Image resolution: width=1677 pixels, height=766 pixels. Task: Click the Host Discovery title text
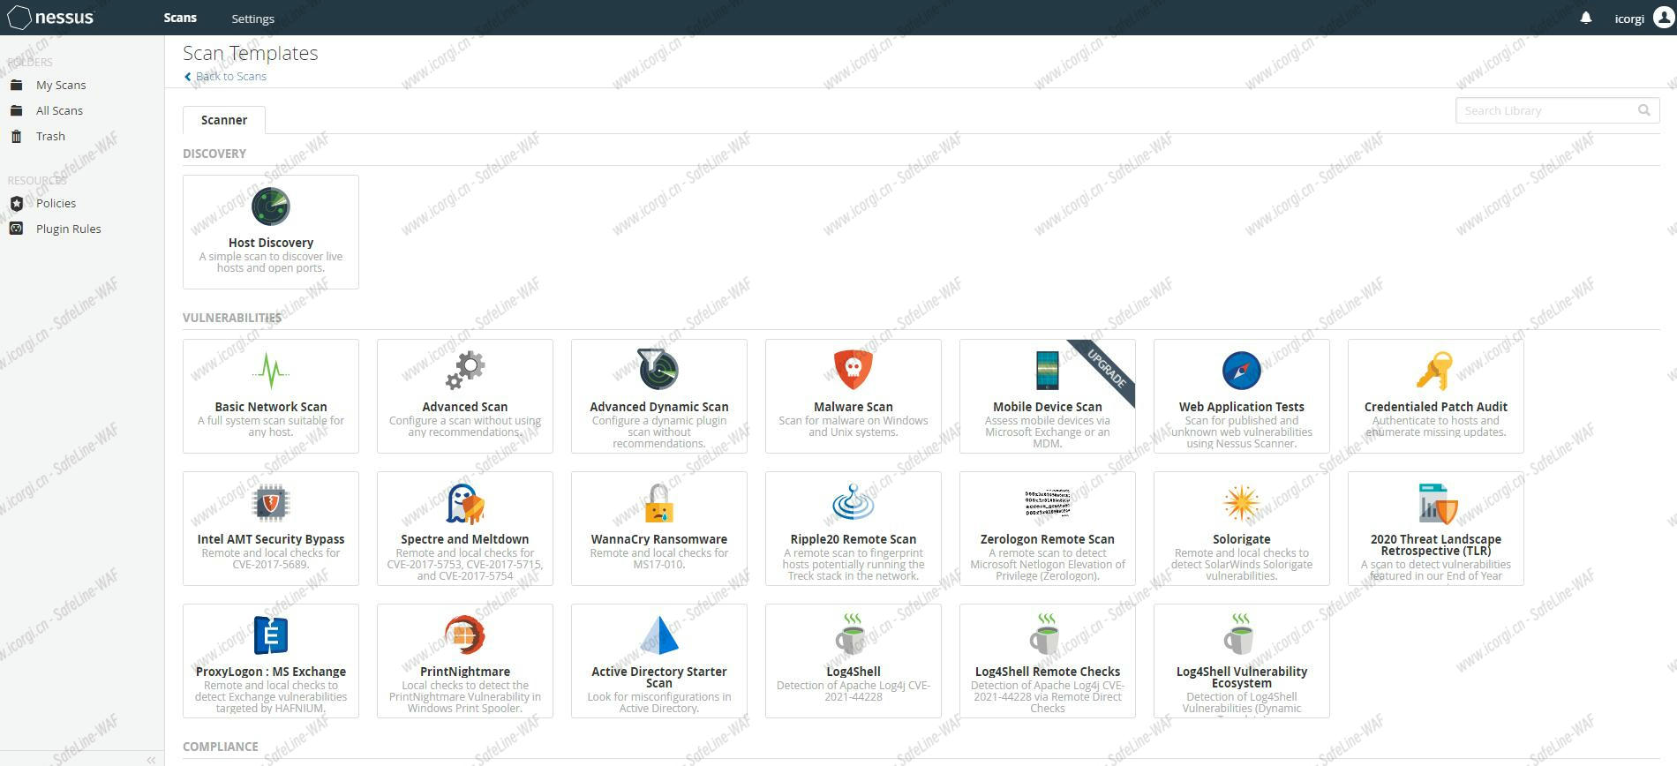[x=271, y=243]
